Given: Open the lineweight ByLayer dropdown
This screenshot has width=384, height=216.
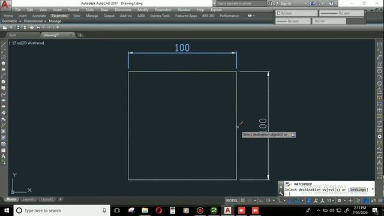Looking at the screenshot, I should coord(293,22).
